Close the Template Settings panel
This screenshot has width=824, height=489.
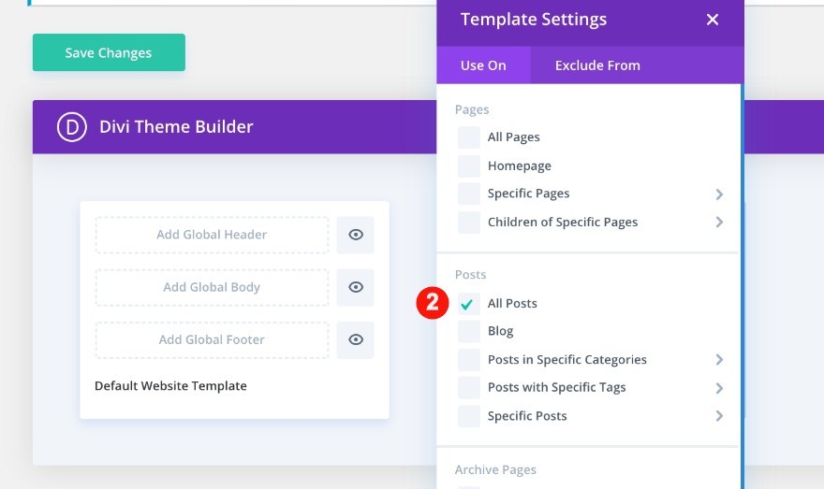point(713,20)
